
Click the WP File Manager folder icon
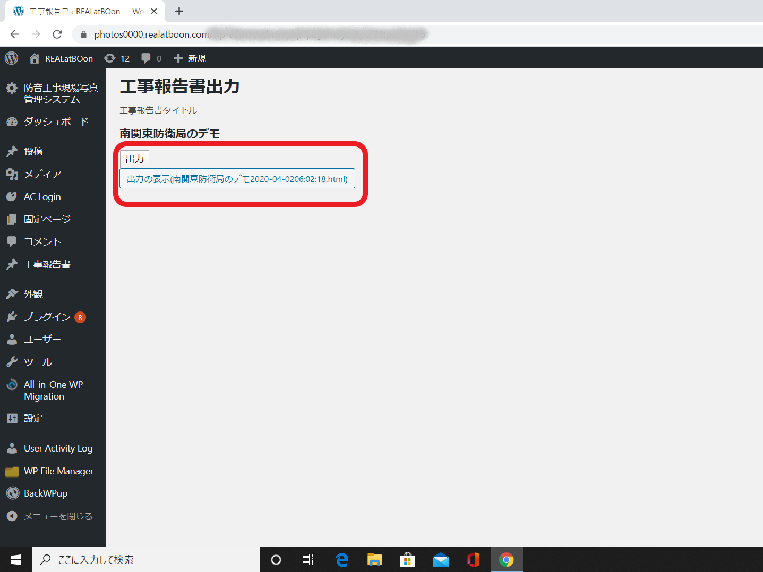[12, 471]
